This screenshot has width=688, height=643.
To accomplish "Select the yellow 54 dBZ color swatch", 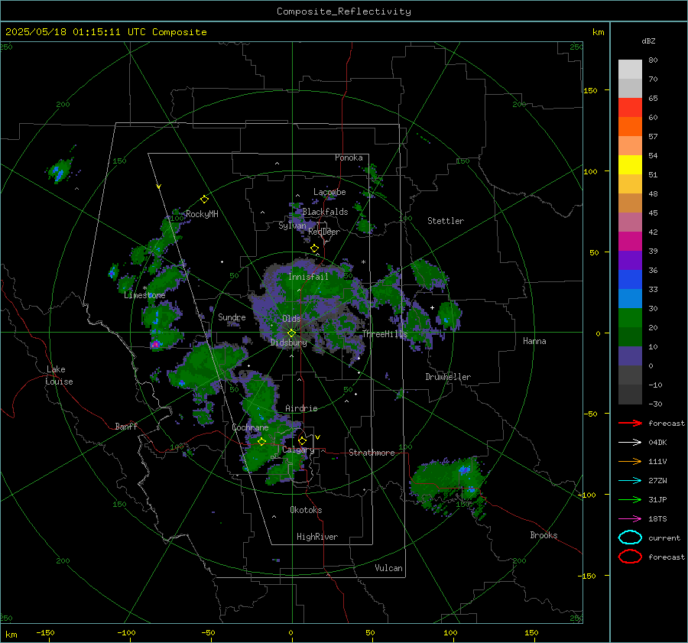I will click(630, 164).
